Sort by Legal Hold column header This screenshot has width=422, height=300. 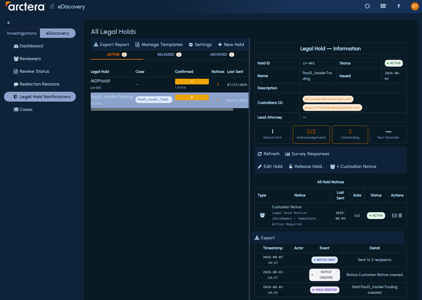100,71
